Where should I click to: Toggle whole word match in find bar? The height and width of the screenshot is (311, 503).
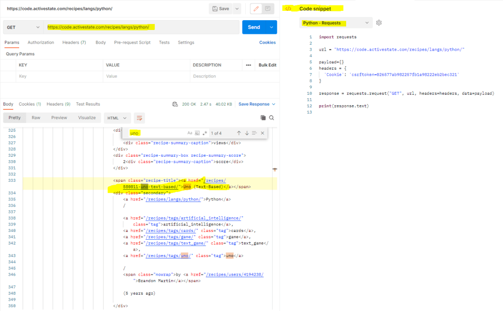(x=197, y=133)
